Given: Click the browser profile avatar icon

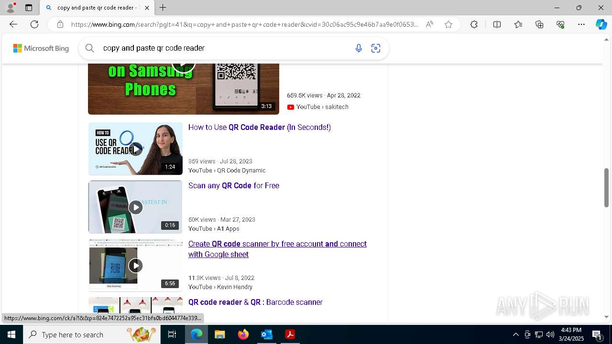Looking at the screenshot, I should click(11, 8).
